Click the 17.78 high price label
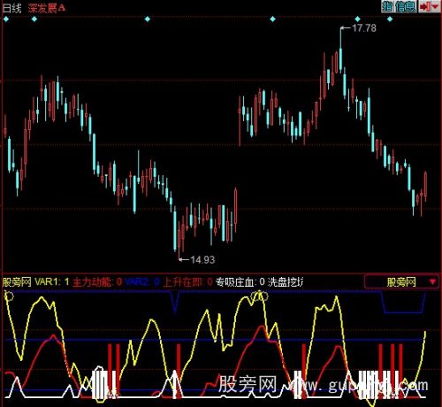442x407 pixels. tap(364, 28)
